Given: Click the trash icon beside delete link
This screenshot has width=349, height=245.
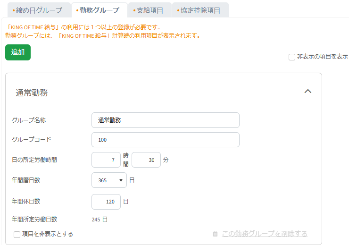Looking at the screenshot, I should [215, 234].
